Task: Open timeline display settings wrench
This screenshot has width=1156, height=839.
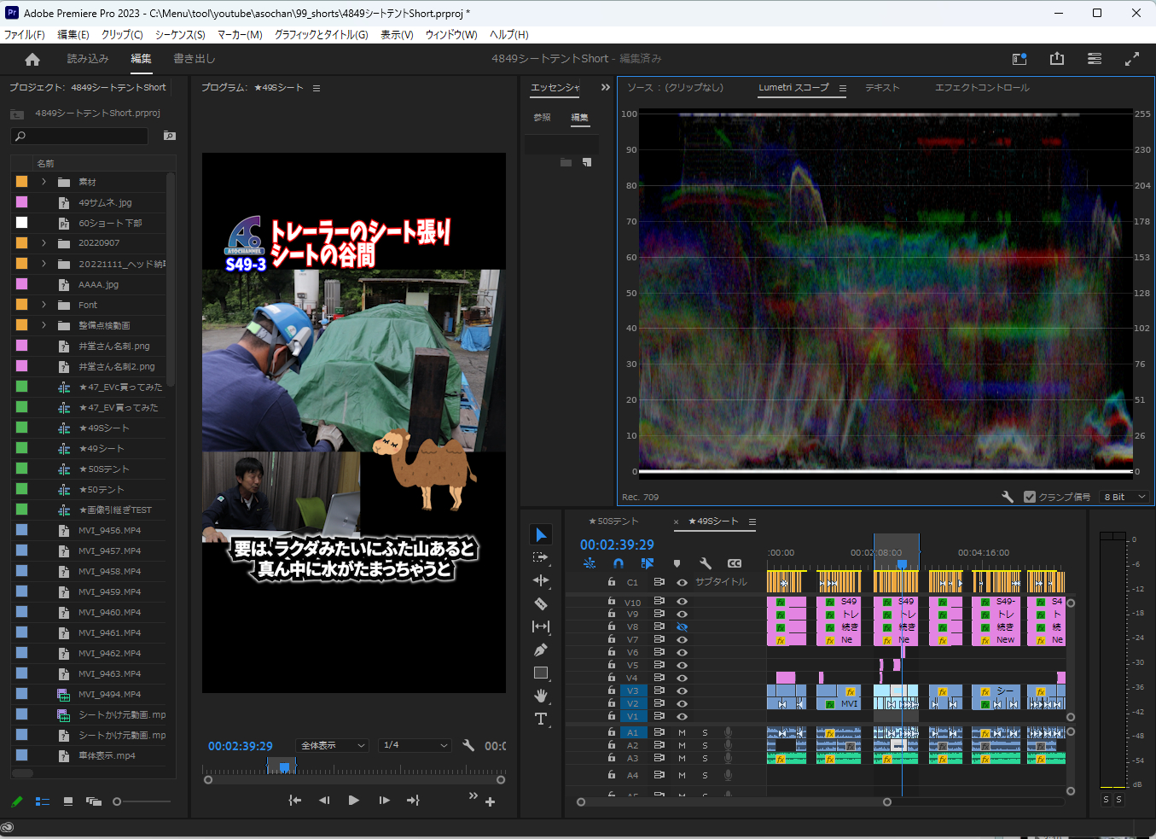Action: tap(706, 563)
